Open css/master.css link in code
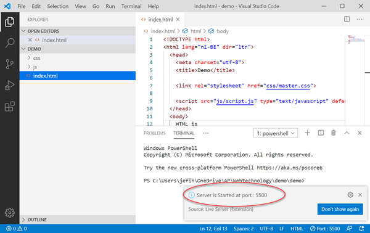 click(x=288, y=86)
